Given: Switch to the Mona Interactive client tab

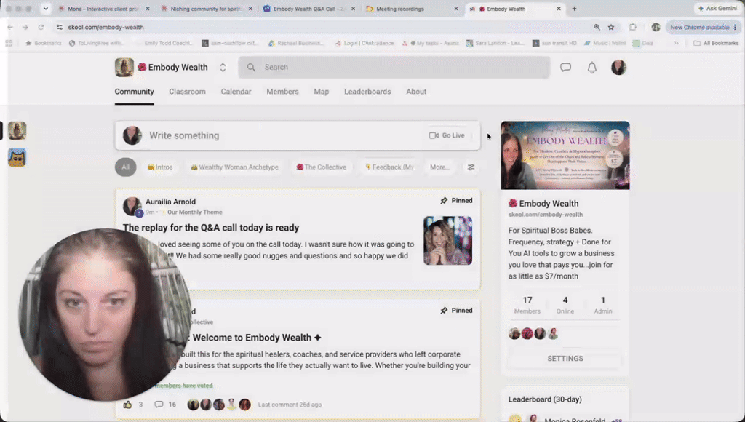Looking at the screenshot, I should click(103, 9).
